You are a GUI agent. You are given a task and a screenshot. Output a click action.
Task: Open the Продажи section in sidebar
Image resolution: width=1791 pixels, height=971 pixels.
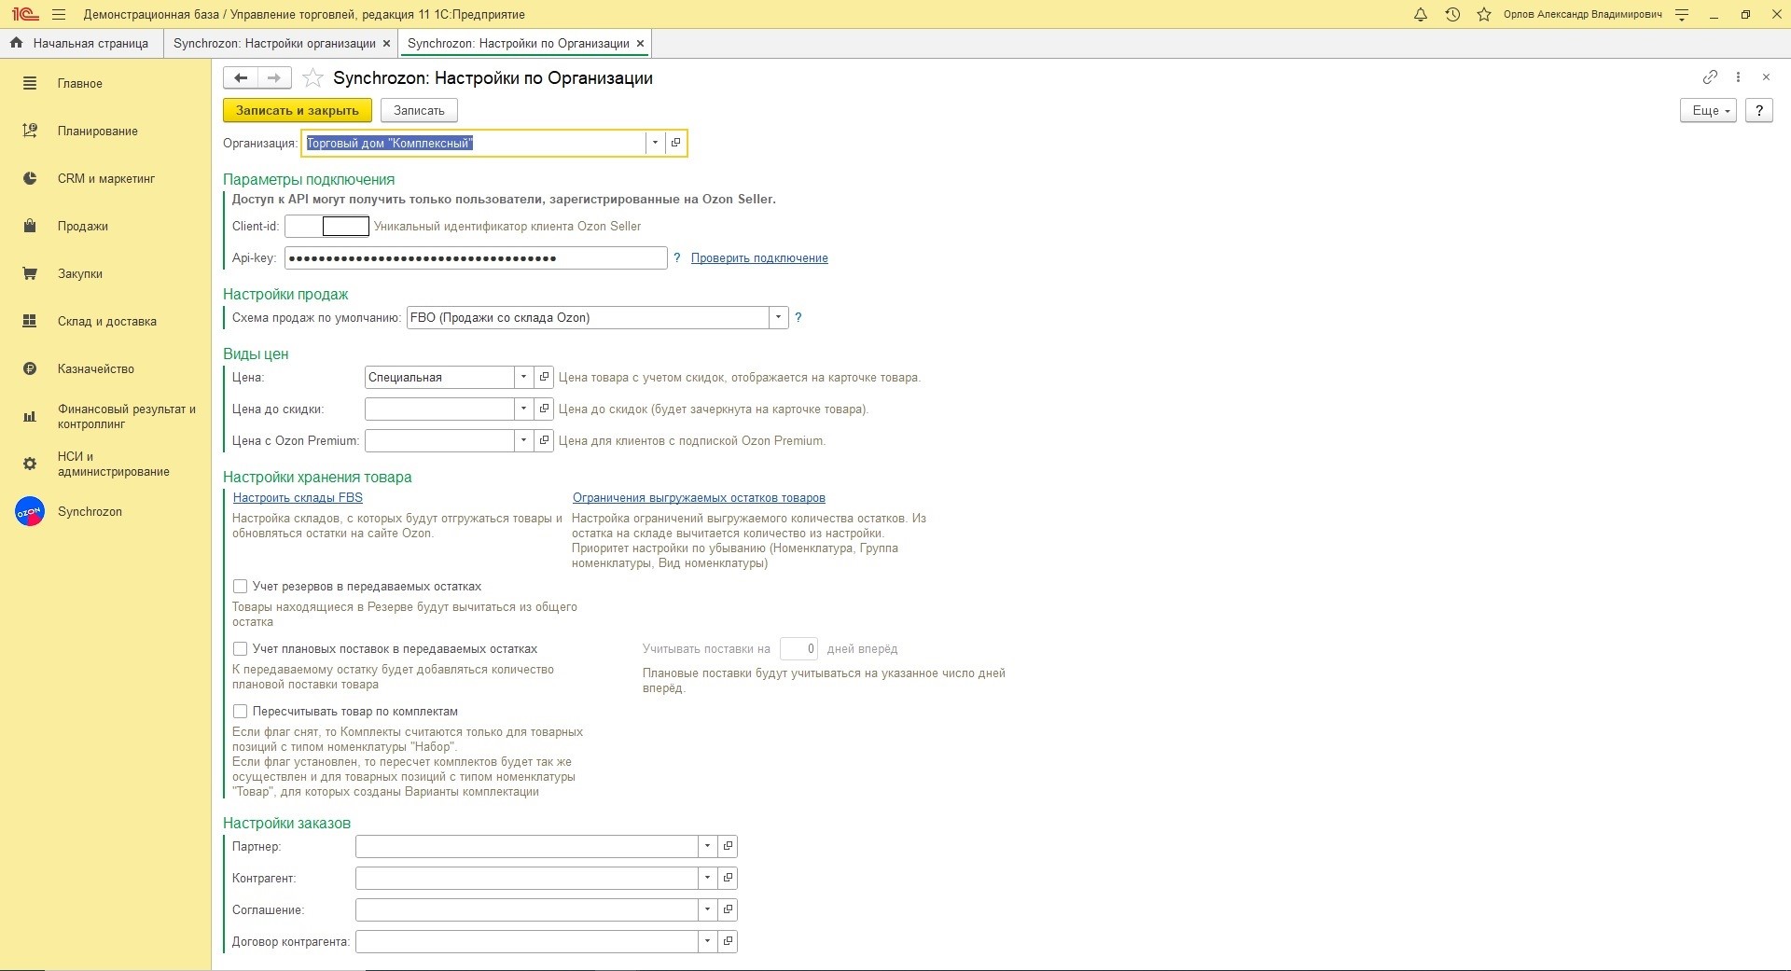pos(83,227)
